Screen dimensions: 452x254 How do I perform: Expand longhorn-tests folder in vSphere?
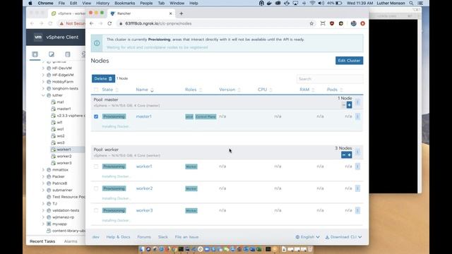click(43, 88)
